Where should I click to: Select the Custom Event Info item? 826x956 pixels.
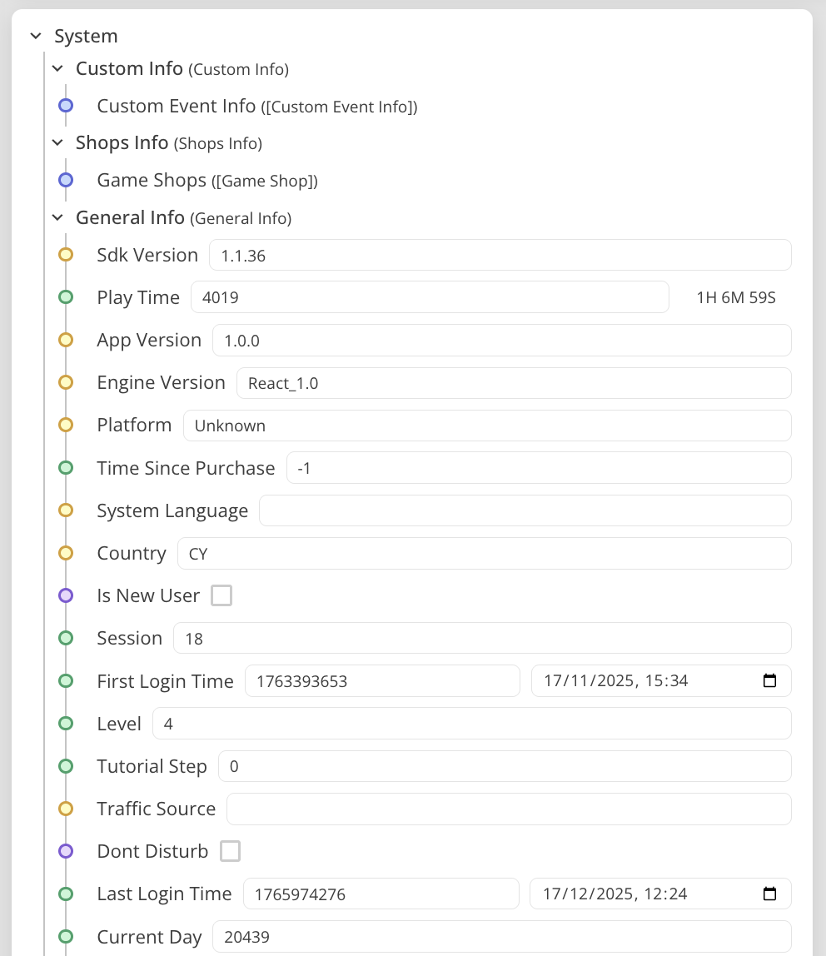(176, 106)
